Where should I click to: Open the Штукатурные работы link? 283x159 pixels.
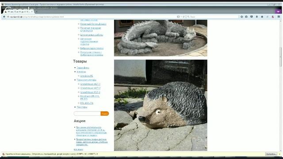(92, 35)
